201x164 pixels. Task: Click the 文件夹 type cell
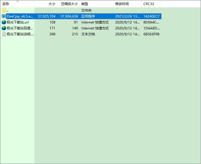[x=86, y=10]
